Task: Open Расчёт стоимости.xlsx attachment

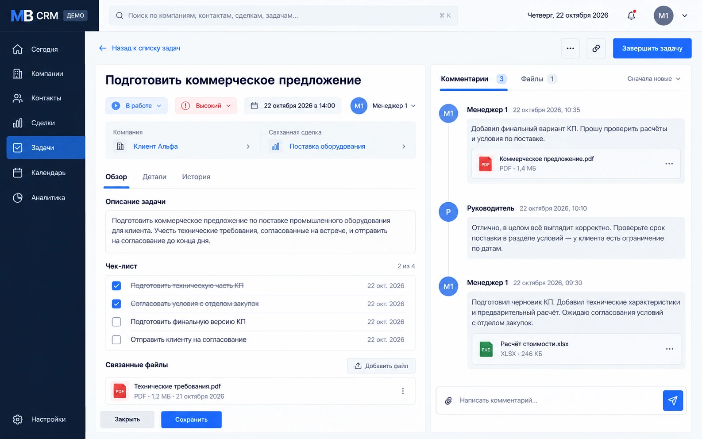Action: point(576,349)
